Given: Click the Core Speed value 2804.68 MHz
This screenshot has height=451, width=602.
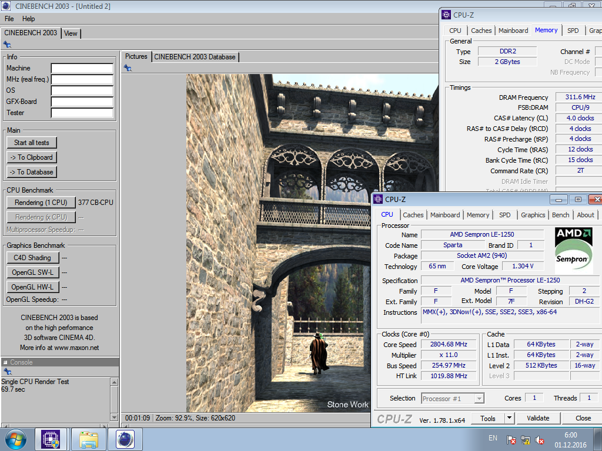Looking at the screenshot, I should click(449, 344).
